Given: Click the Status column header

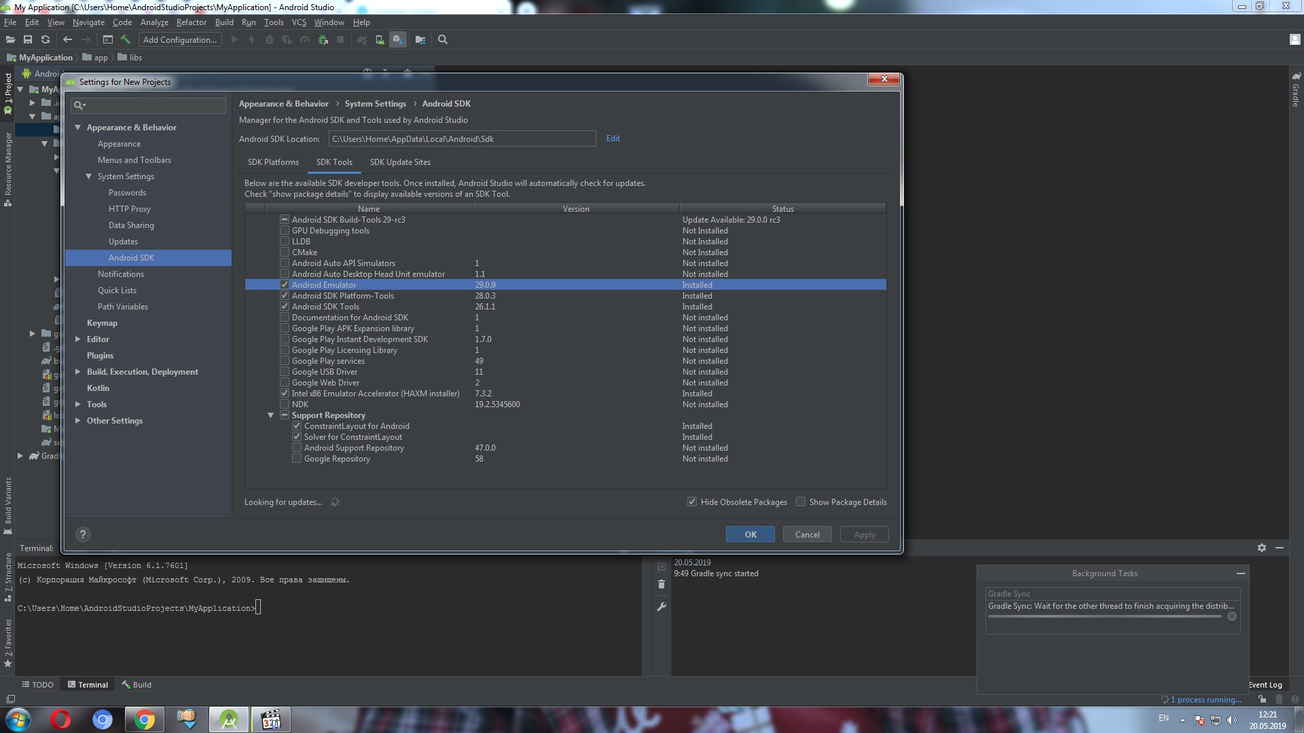Looking at the screenshot, I should [x=782, y=209].
